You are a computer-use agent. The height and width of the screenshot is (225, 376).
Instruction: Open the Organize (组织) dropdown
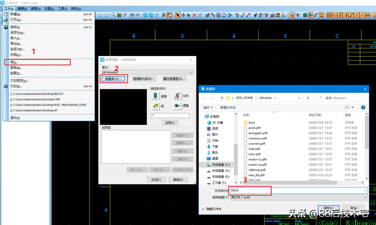pos(208,108)
